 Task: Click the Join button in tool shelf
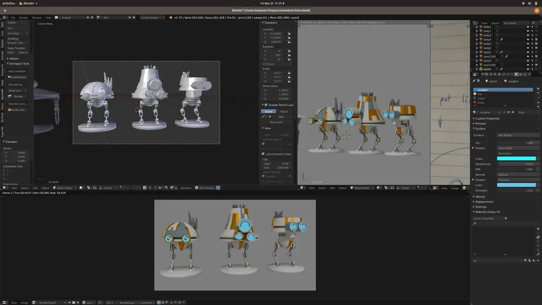(17, 28)
